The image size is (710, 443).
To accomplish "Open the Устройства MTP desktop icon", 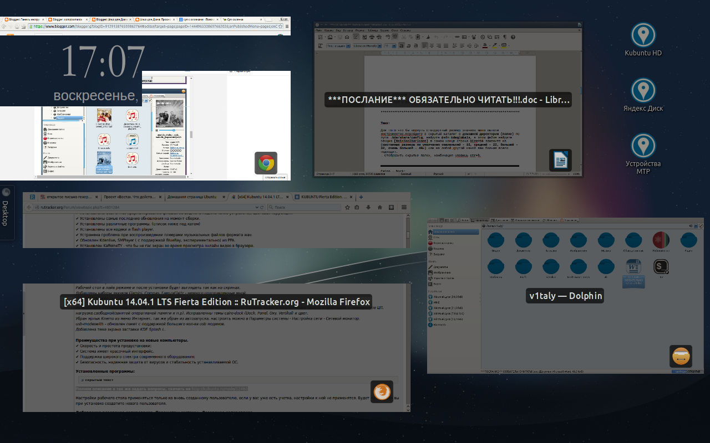I will [x=643, y=154].
